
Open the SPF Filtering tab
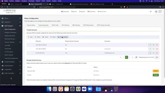click(65, 25)
